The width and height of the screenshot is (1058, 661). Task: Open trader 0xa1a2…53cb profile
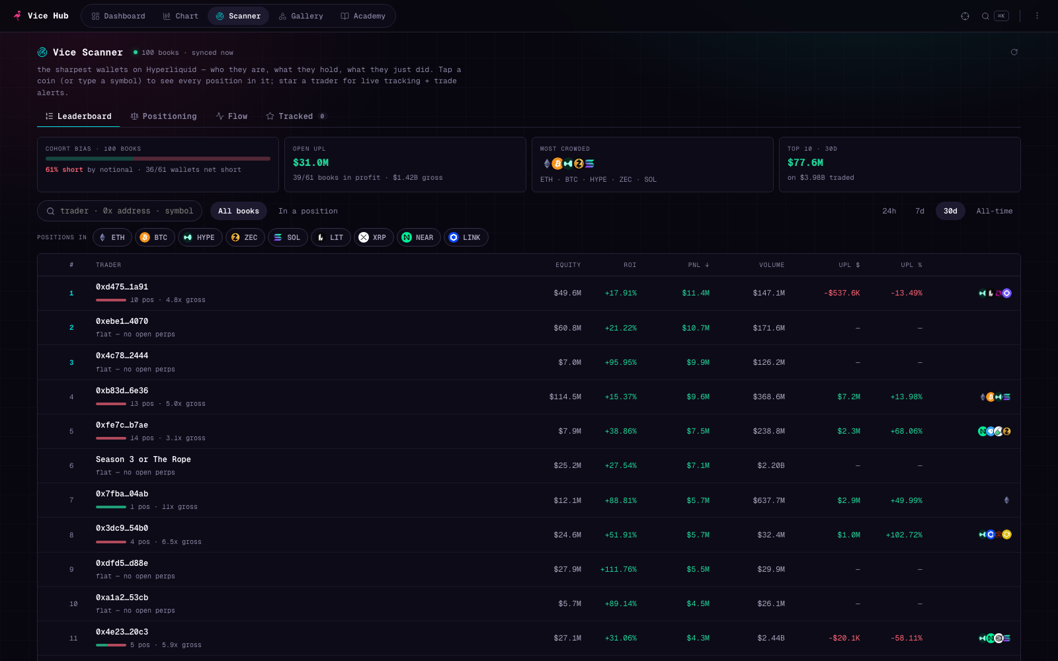pyautogui.click(x=122, y=598)
